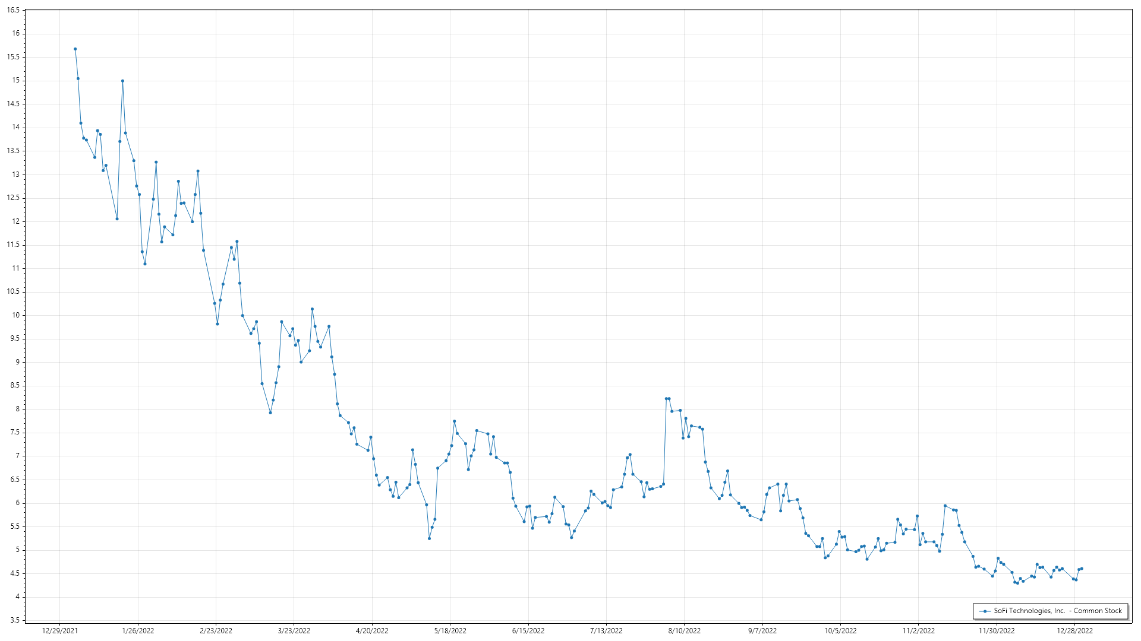Click the 12/29/2021 x-axis date label
The image size is (1141, 641).
tap(59, 631)
